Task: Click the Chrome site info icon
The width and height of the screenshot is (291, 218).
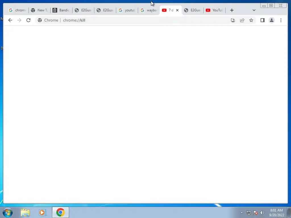Action: (x=40, y=20)
